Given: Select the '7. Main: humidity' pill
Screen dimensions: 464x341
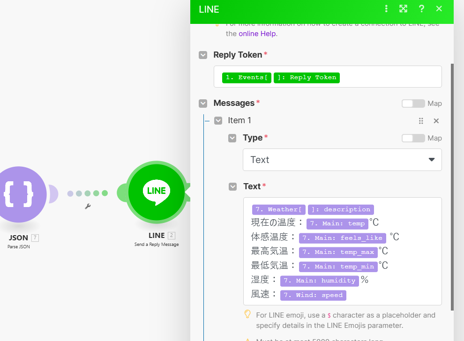Looking at the screenshot, I should click(x=320, y=281).
